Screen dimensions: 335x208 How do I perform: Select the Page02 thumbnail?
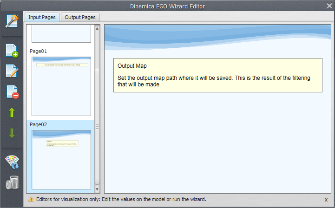point(61,160)
